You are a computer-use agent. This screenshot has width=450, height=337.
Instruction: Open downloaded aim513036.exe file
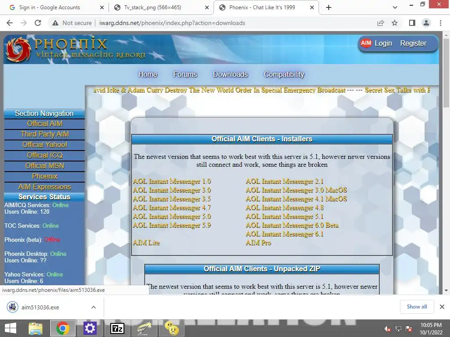click(40, 307)
